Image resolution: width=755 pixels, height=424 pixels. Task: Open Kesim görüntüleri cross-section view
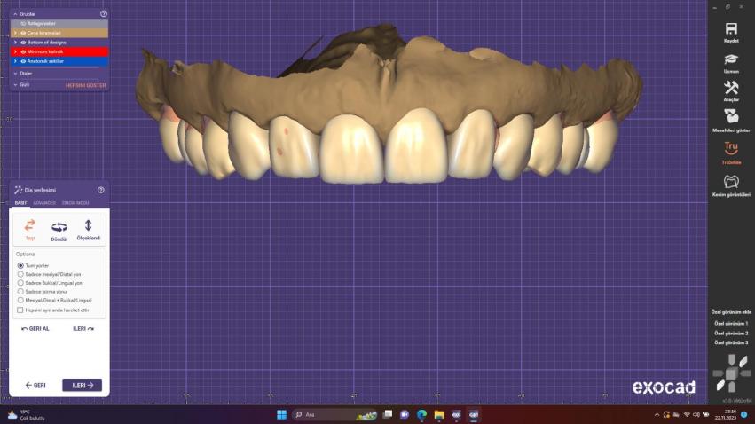731,181
